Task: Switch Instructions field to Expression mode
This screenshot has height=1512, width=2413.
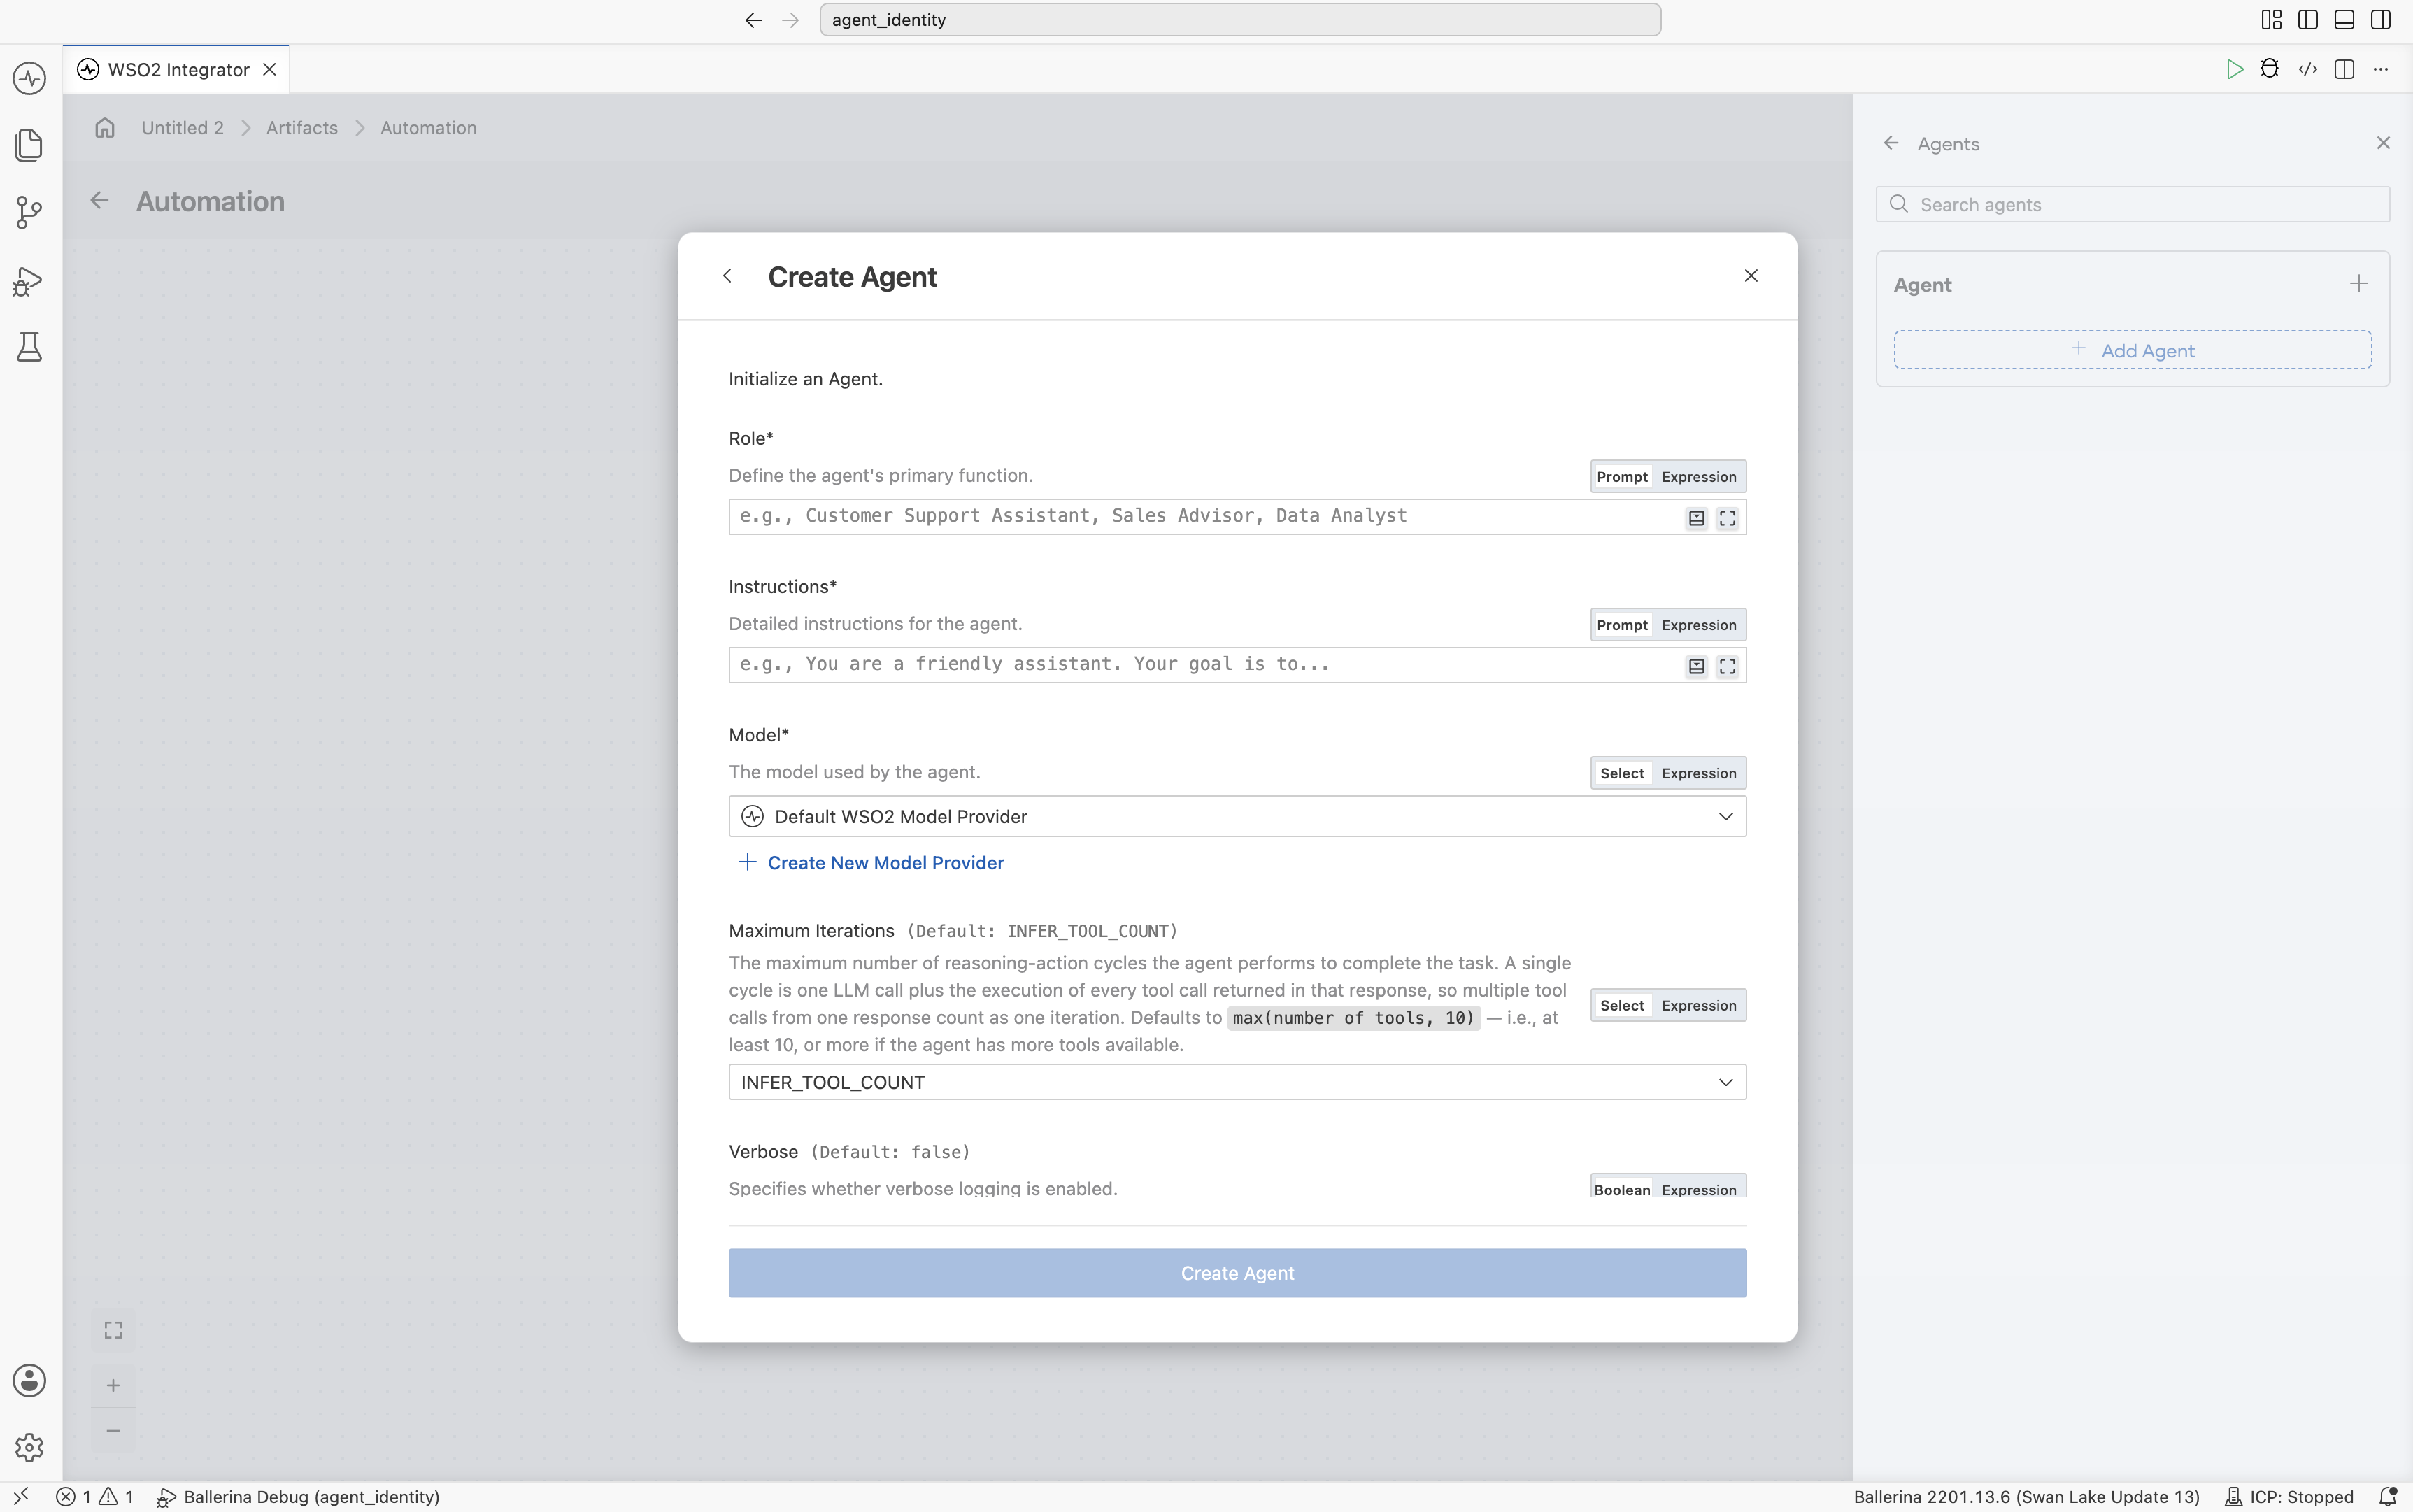Action: 1699,625
